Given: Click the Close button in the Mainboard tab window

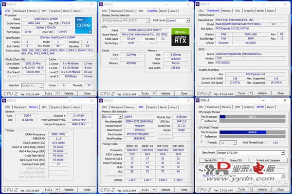Looking at the screenshot, I should 280,93.
